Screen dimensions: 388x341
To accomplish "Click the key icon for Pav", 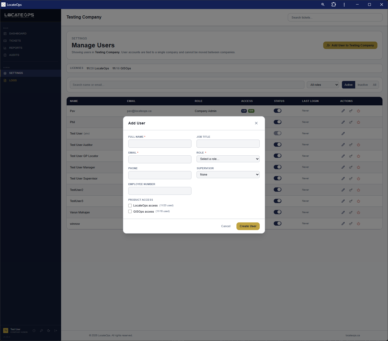I will (351, 111).
